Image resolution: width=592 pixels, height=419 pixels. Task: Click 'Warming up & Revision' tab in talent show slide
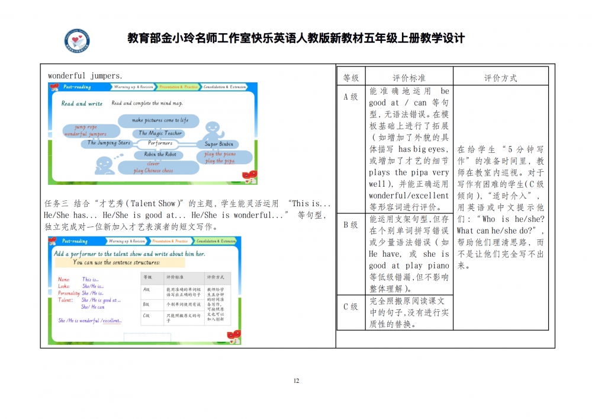click(x=127, y=241)
